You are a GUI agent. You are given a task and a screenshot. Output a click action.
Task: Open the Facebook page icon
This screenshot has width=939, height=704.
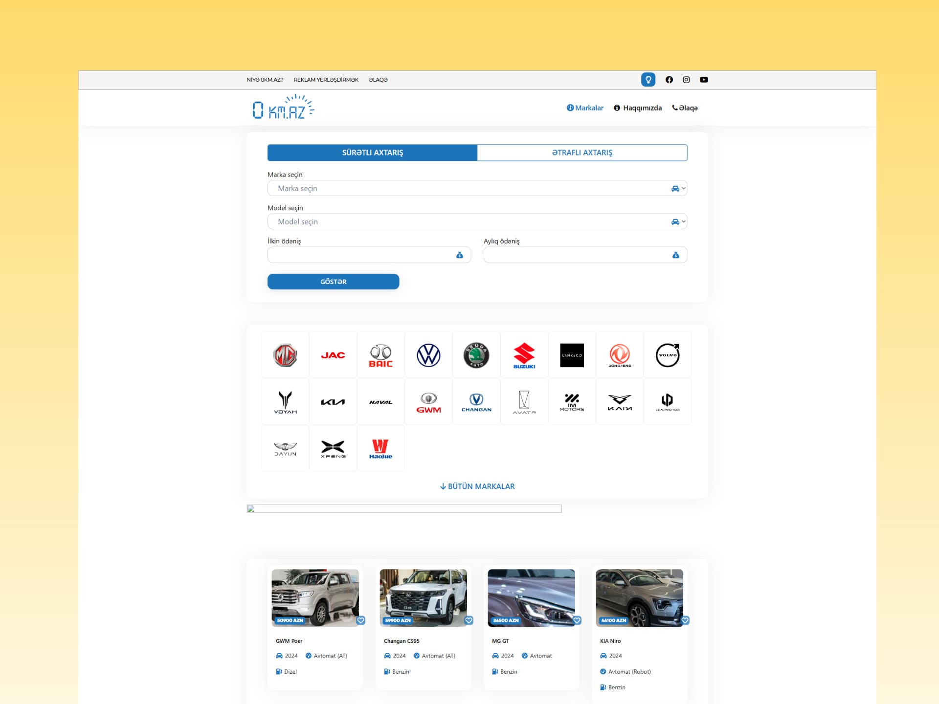669,80
